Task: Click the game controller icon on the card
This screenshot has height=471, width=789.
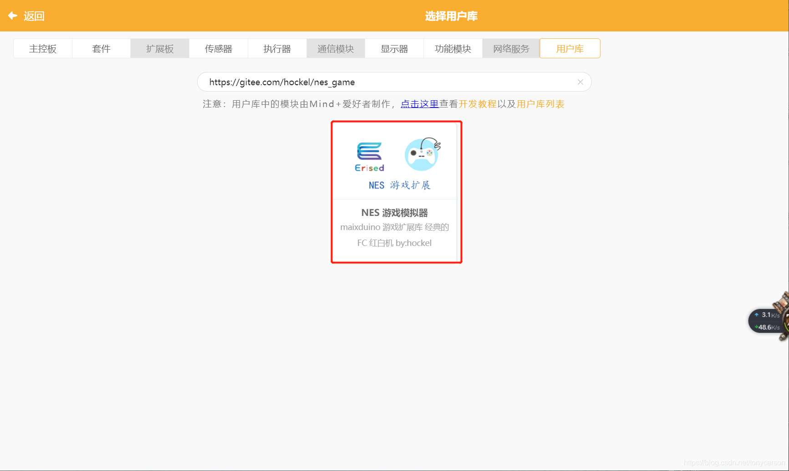Action: pos(421,154)
